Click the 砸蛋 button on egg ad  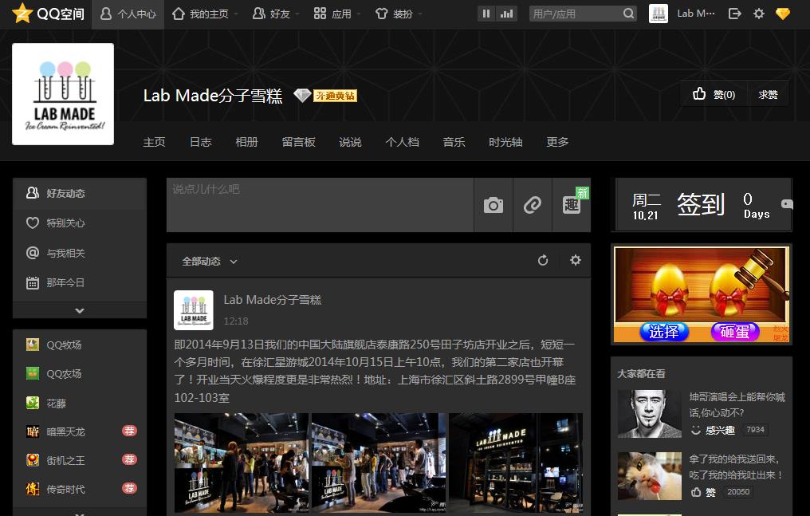(734, 332)
